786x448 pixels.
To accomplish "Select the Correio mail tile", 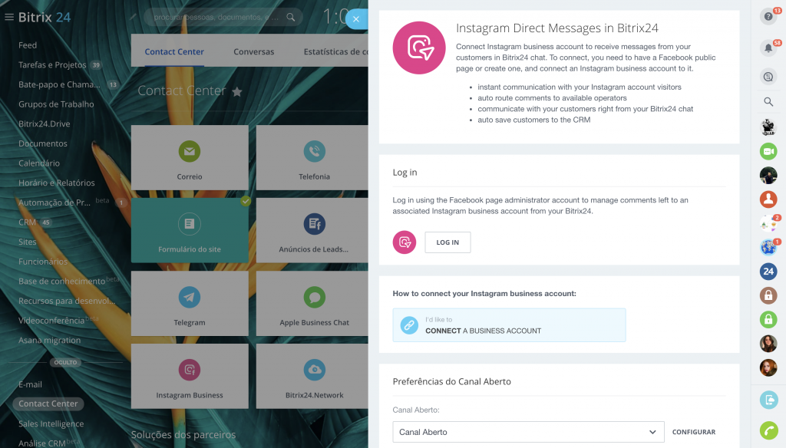I will [x=190, y=161].
